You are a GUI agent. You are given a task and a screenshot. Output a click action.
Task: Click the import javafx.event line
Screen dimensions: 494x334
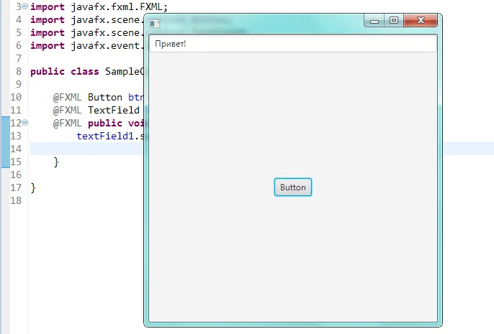(x=86, y=45)
